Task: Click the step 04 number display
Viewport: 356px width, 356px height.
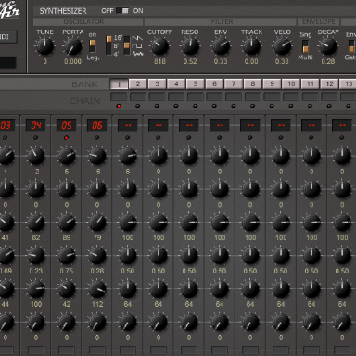Action: coord(36,125)
